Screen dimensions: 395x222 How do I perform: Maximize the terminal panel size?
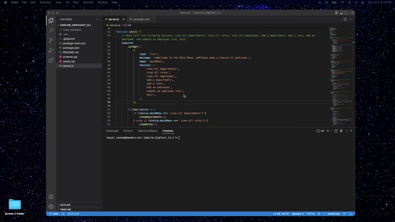pyautogui.click(x=346, y=131)
